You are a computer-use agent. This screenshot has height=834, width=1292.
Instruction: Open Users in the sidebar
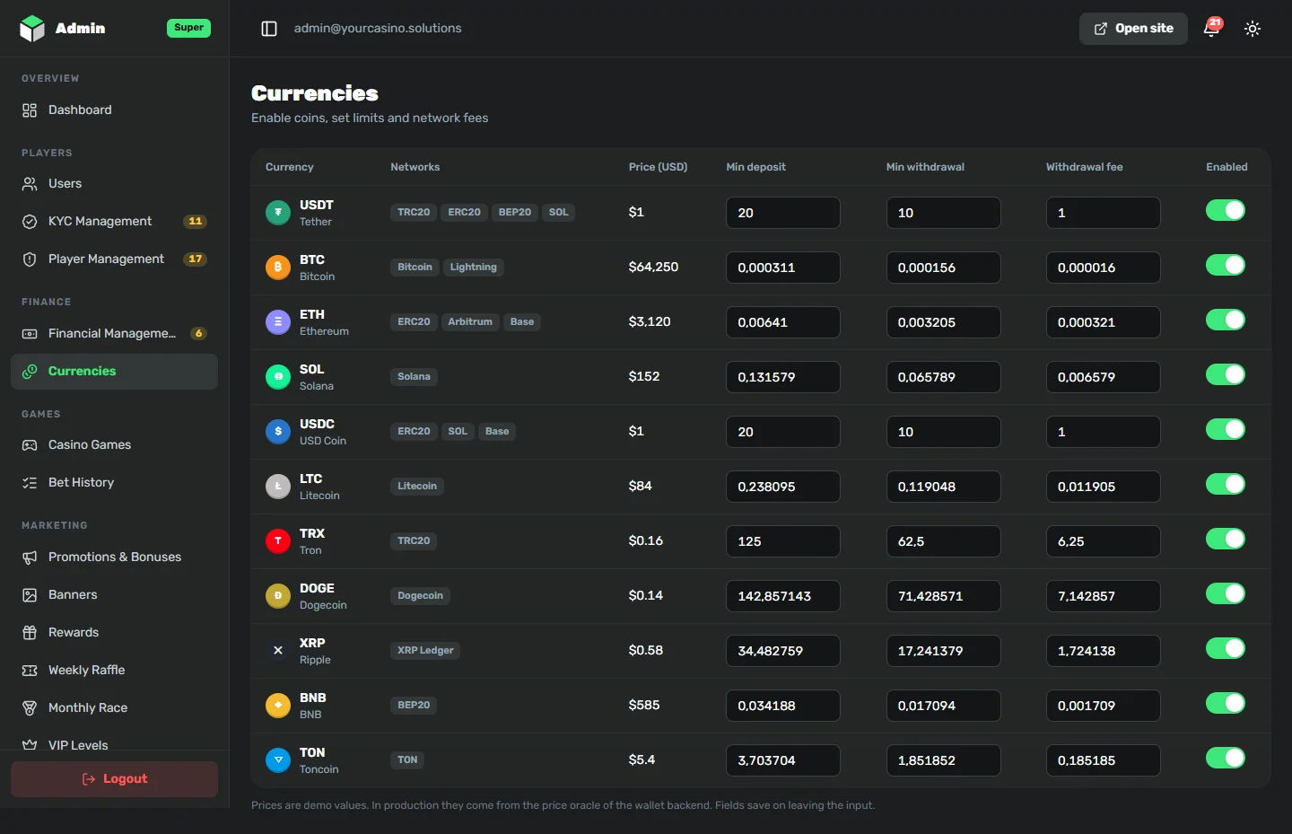[x=114, y=184]
